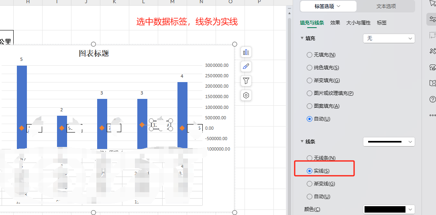
Task: Open the chart elements button beside chart
Action: [x=246, y=52]
